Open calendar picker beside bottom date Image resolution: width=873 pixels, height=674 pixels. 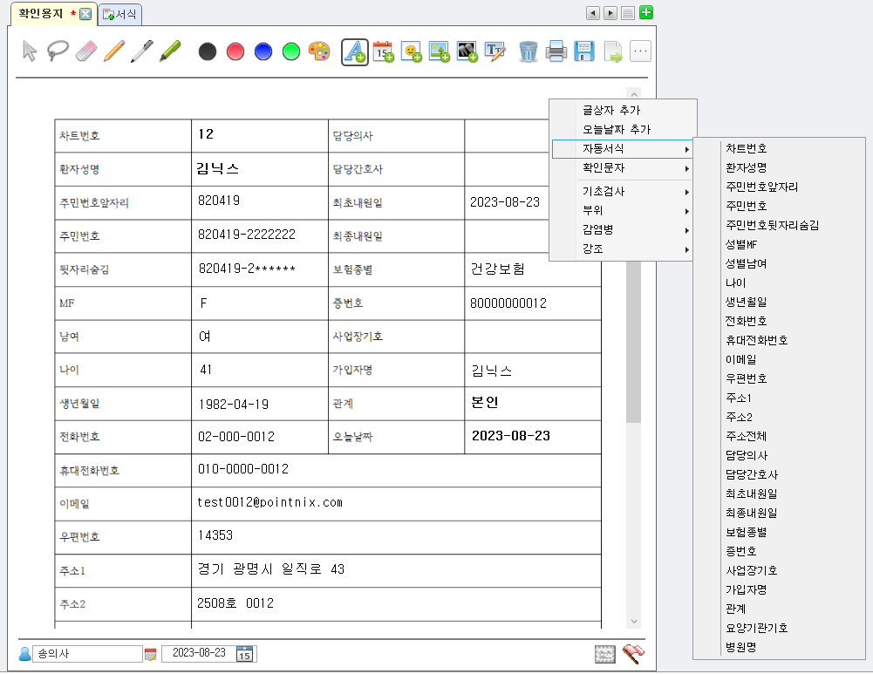[x=245, y=654]
